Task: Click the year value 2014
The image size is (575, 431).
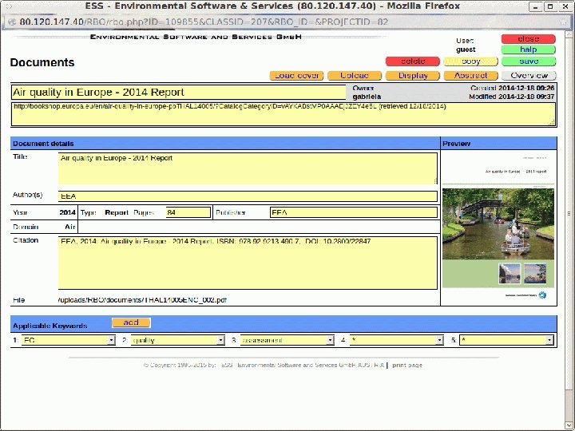Action: point(67,212)
